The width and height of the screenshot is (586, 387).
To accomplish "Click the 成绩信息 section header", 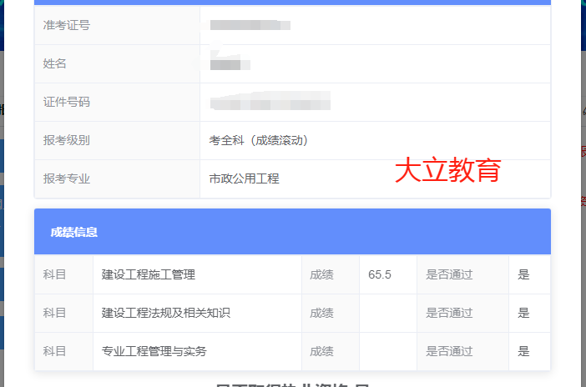I will pyautogui.click(x=293, y=232).
